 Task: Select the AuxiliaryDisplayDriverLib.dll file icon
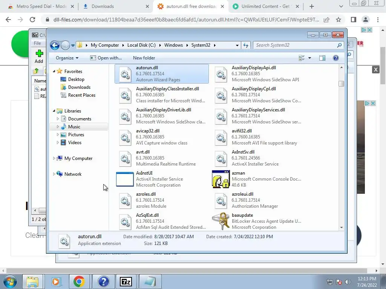(x=125, y=117)
